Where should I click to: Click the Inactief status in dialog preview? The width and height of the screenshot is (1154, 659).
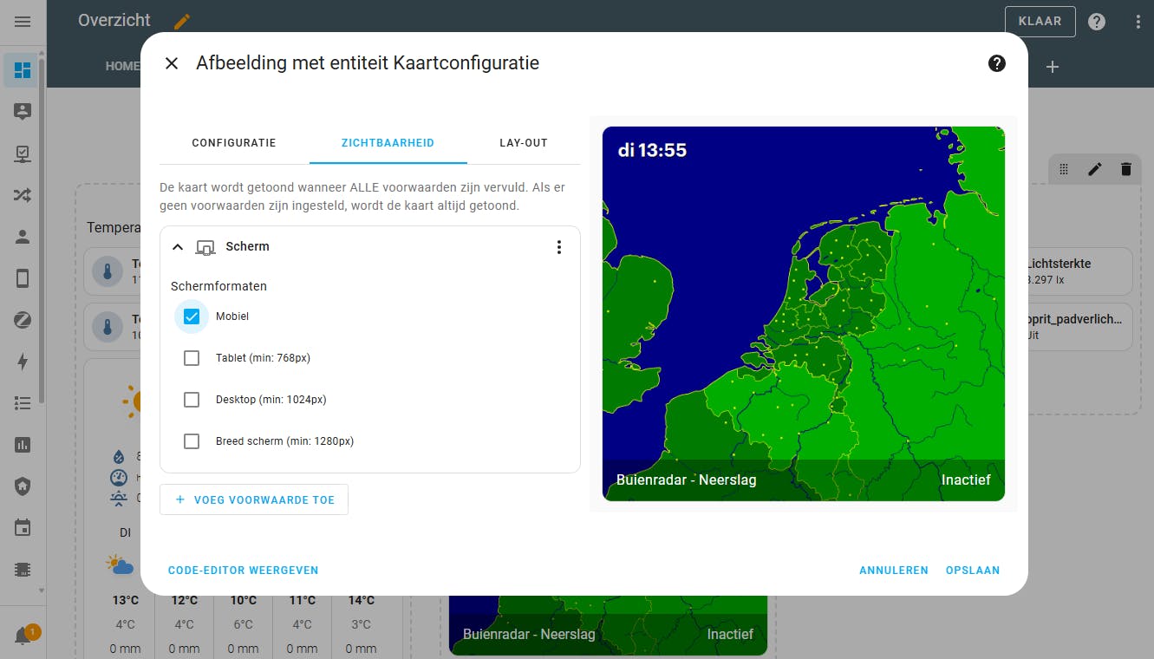pos(966,480)
